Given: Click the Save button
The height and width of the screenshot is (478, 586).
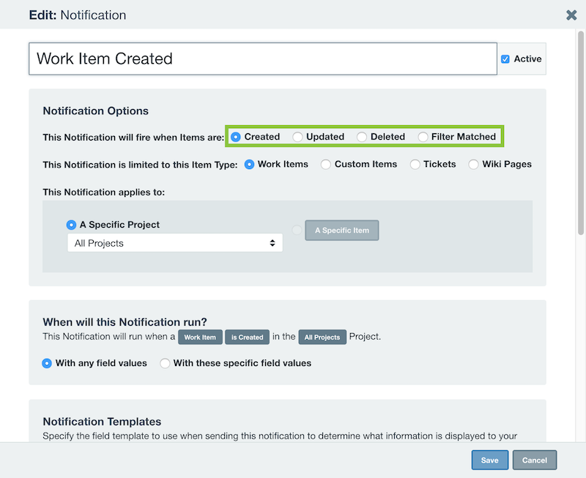Looking at the screenshot, I should pyautogui.click(x=489, y=460).
